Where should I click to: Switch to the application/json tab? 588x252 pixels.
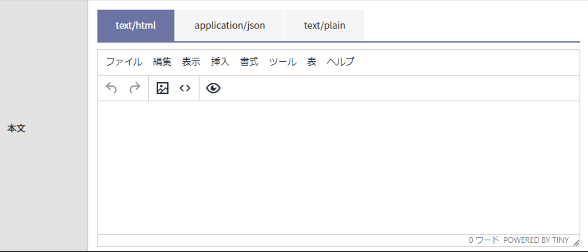pyautogui.click(x=230, y=25)
